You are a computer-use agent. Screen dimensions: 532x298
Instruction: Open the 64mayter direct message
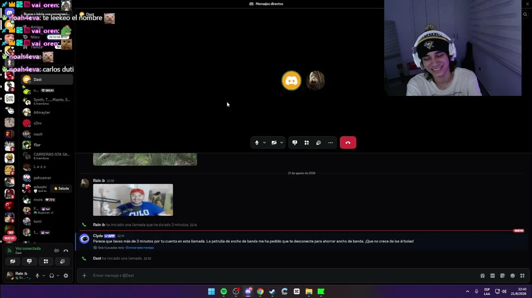coord(47,113)
